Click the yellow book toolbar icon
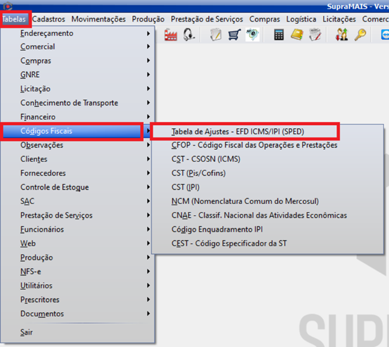 tap(297, 35)
